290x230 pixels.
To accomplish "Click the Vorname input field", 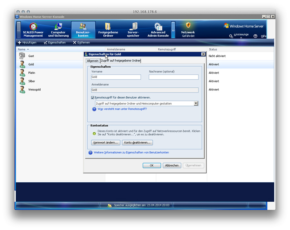I will [x=116, y=77].
